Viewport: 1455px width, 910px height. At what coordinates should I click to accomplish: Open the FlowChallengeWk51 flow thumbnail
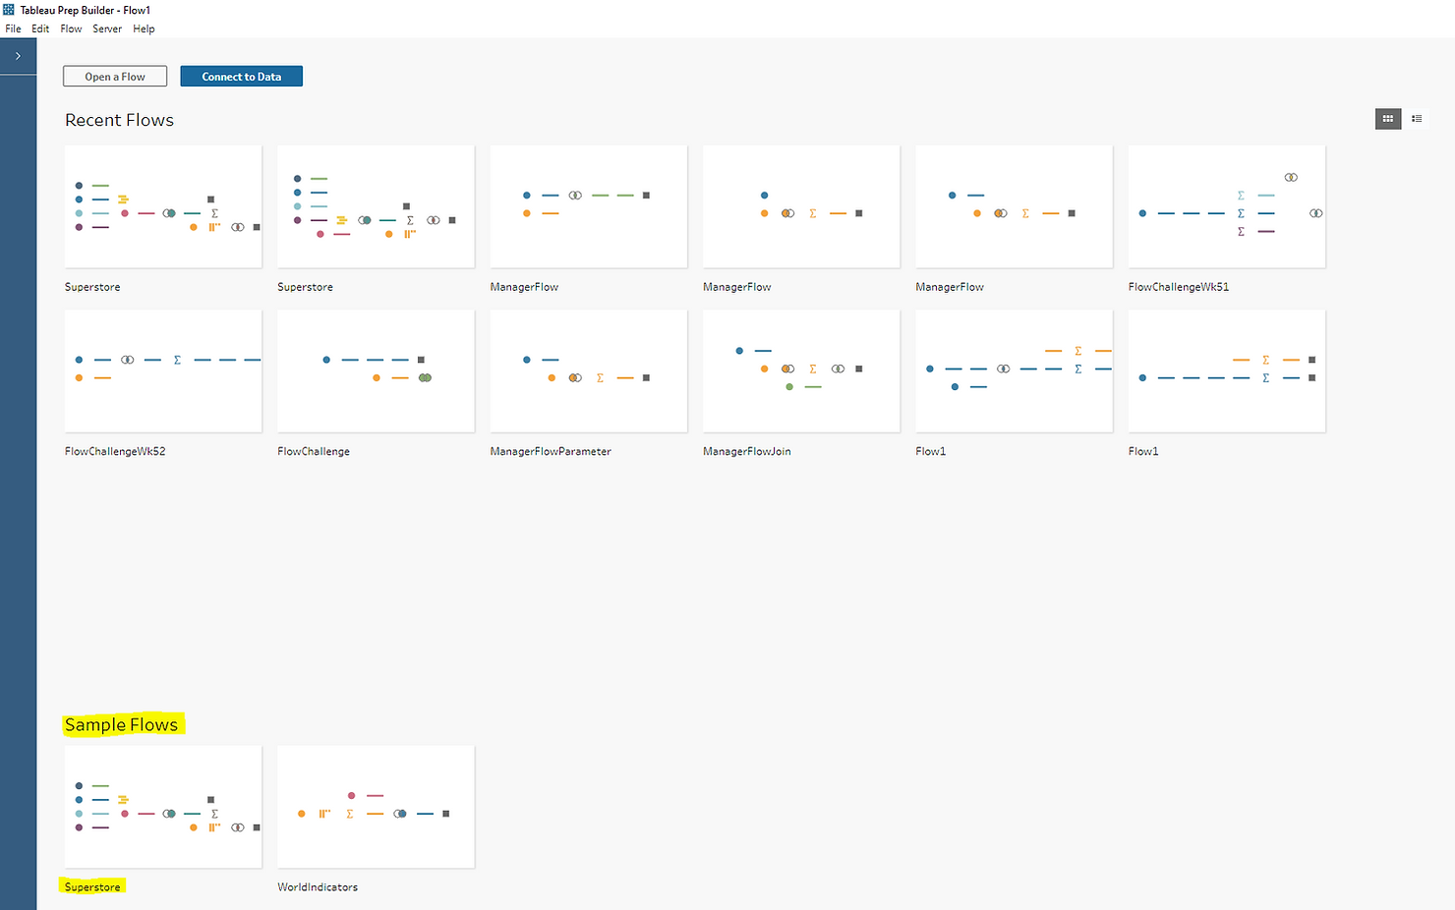pyautogui.click(x=1227, y=206)
